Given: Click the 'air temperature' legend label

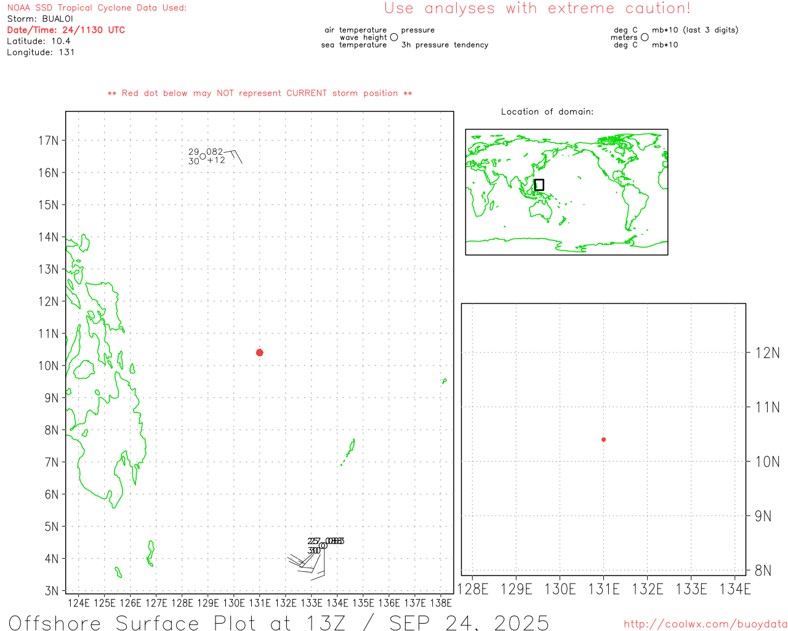Looking at the screenshot, I should tap(356, 30).
